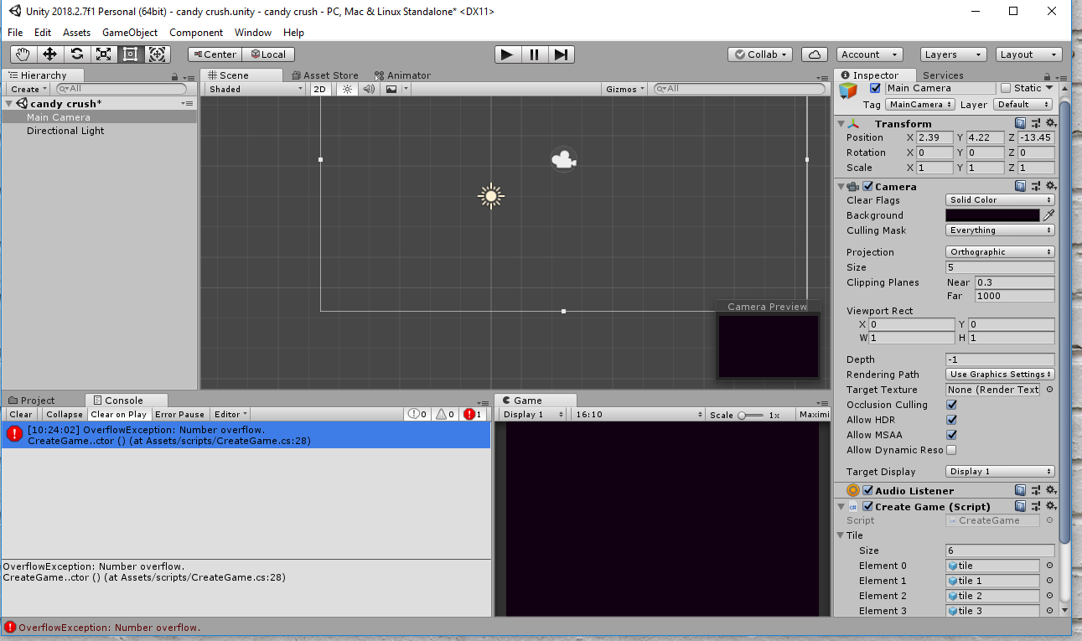Toggle scene lighting sun icon

(347, 89)
